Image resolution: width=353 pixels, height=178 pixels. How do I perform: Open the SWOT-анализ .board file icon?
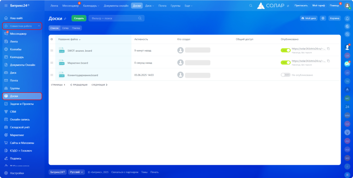click(x=62, y=51)
